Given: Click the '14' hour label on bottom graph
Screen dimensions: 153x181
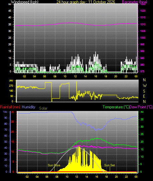Looking at the screenshot, I should [x=87, y=177].
